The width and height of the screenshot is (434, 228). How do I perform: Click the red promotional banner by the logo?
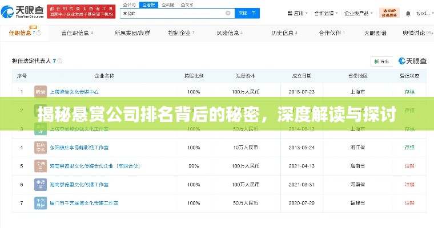(x=81, y=11)
